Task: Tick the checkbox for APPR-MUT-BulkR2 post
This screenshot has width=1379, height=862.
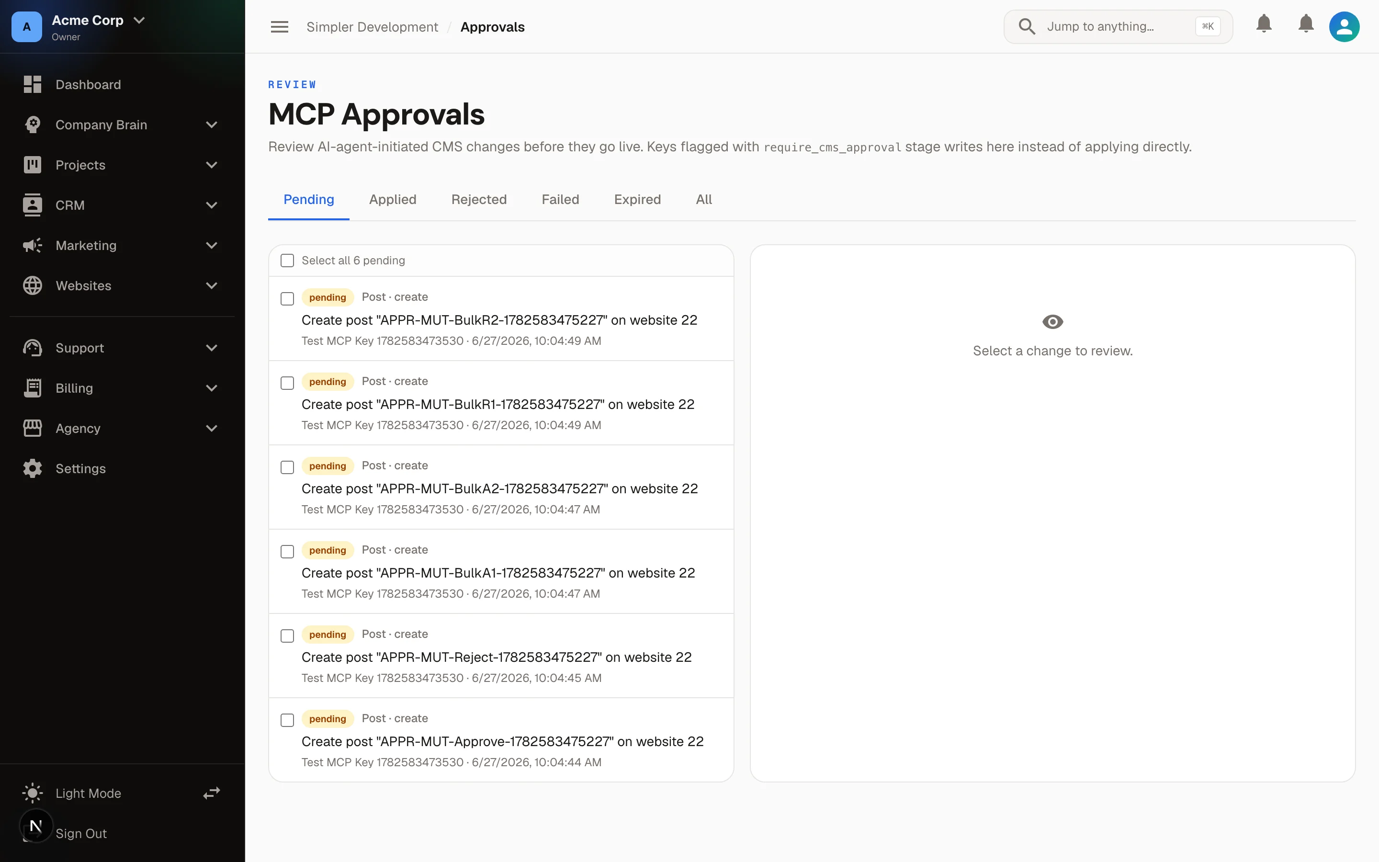Action: tap(287, 299)
